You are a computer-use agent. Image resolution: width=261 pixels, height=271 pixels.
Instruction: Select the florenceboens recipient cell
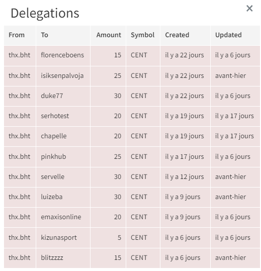pyautogui.click(x=63, y=55)
